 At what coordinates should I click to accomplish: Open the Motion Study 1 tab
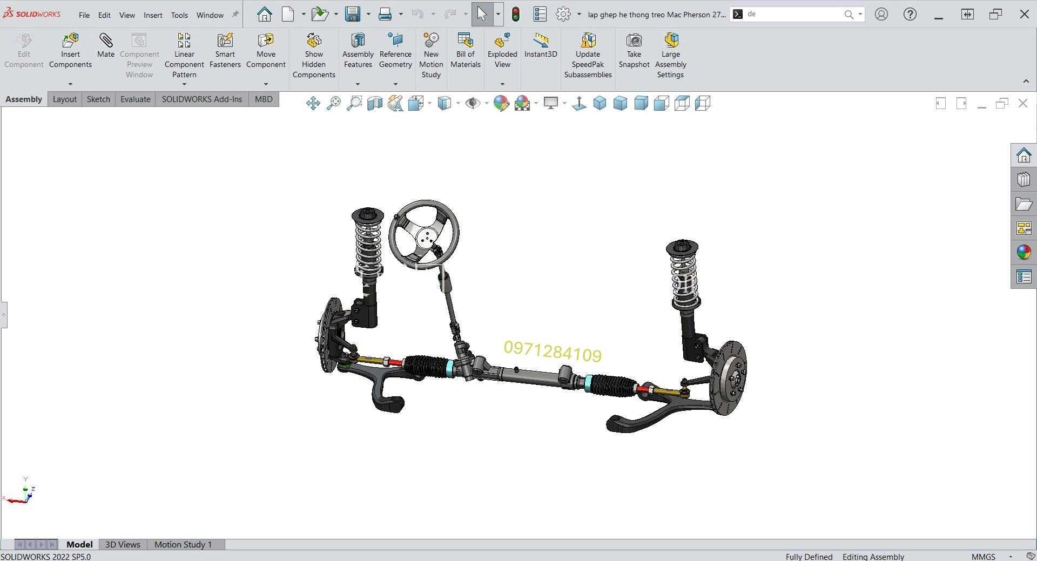[x=183, y=544]
